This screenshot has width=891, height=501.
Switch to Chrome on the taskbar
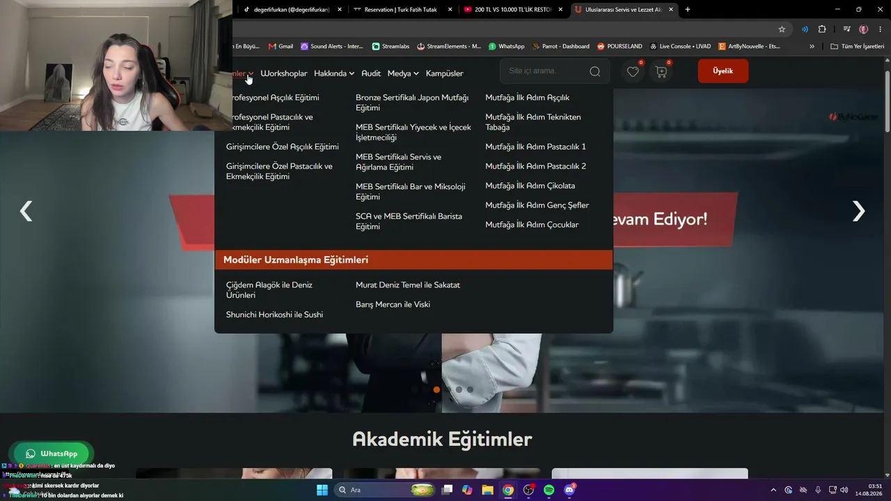click(508, 490)
